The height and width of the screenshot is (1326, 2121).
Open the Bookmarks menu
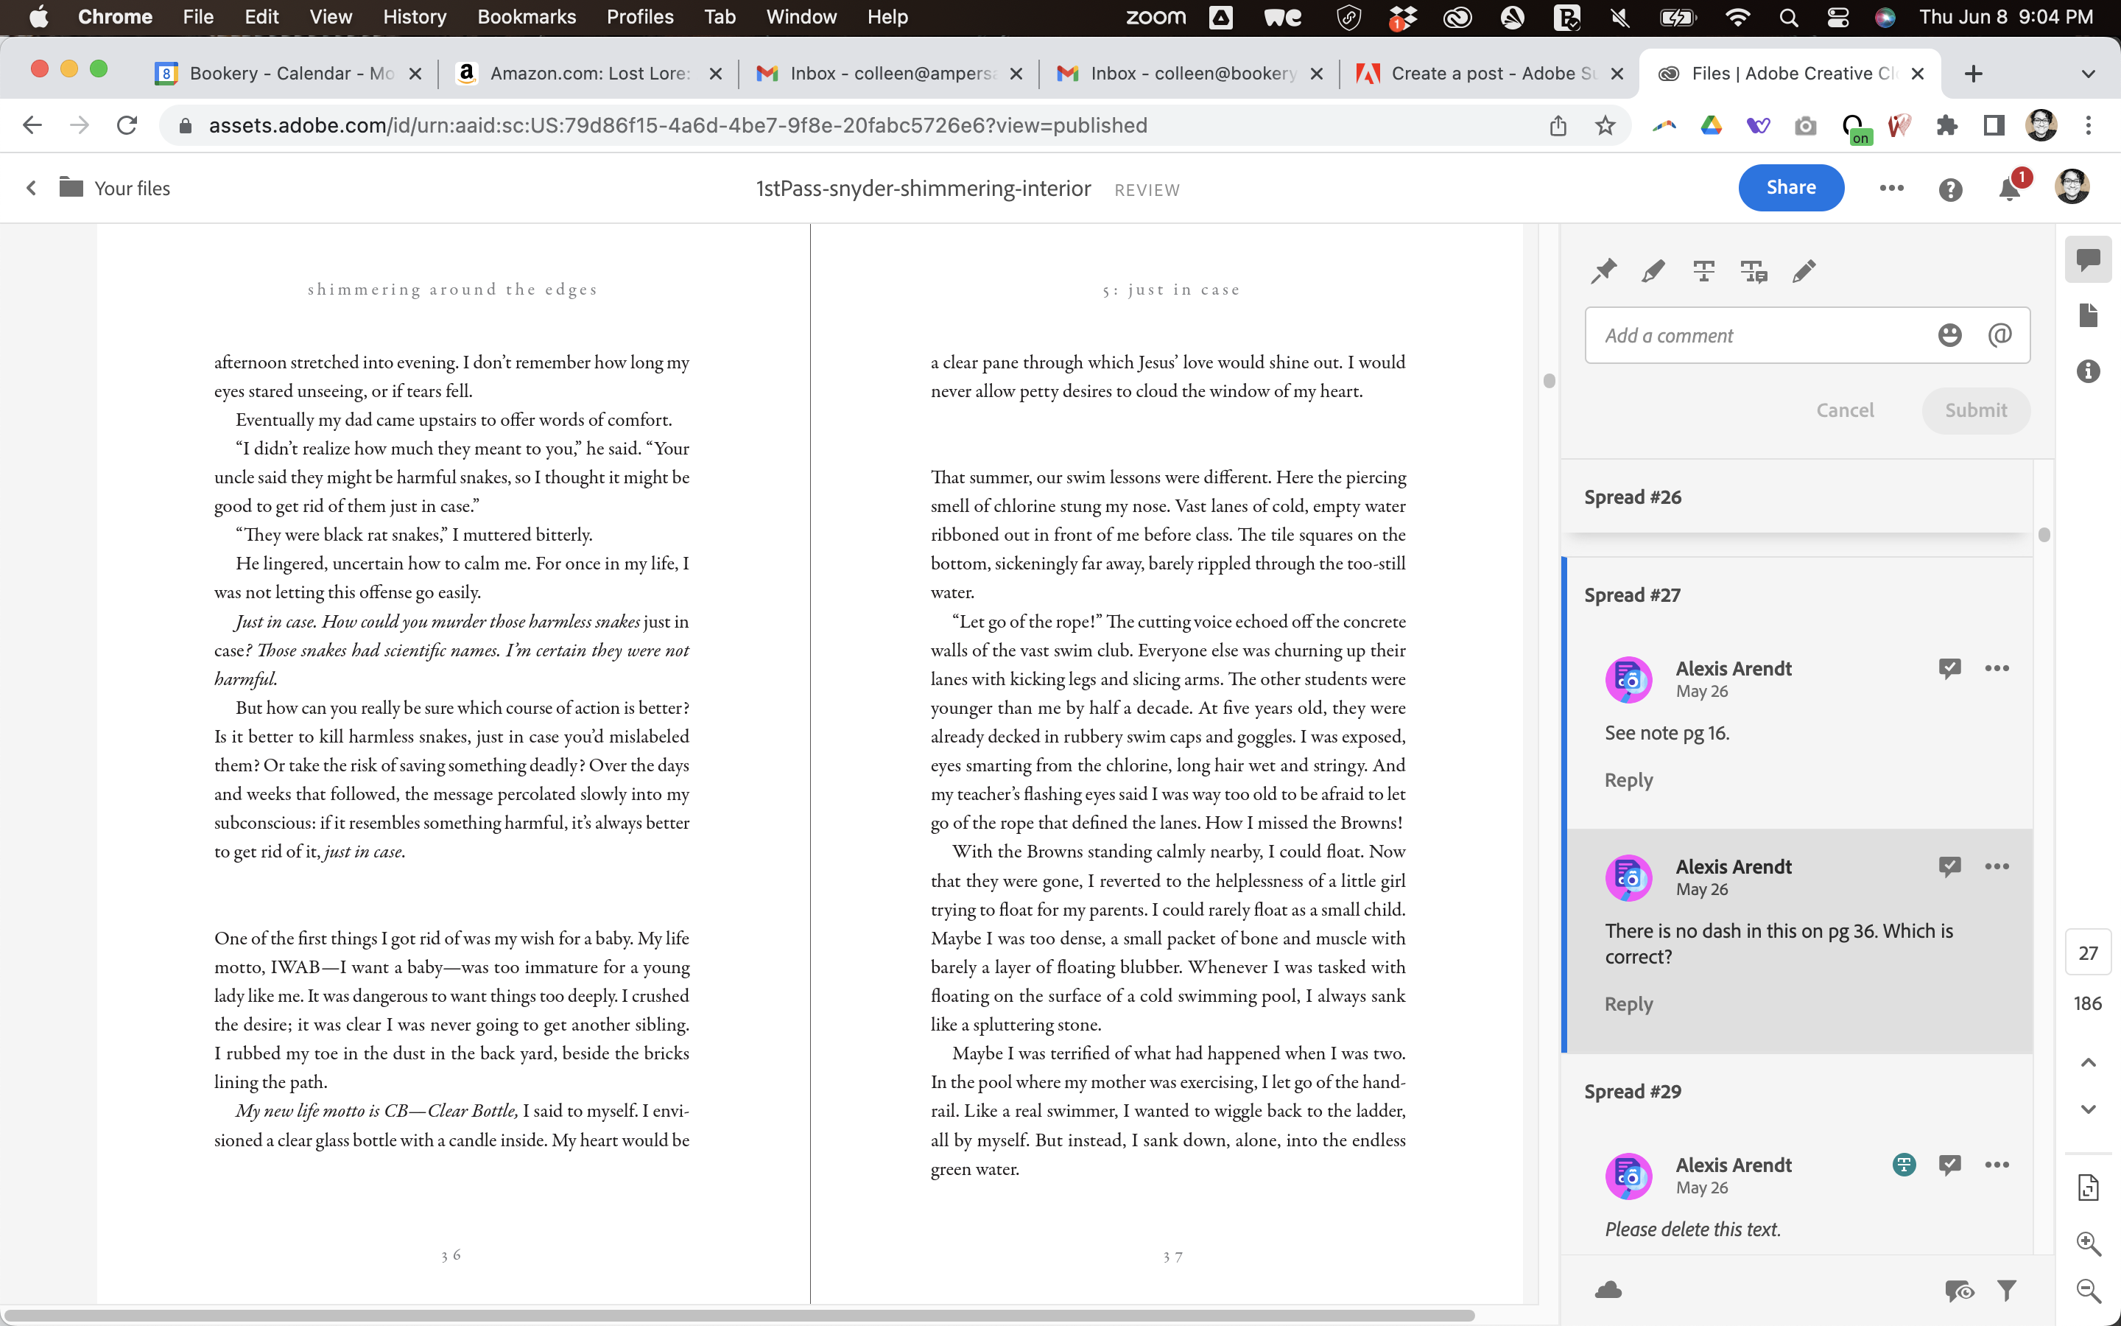[526, 17]
